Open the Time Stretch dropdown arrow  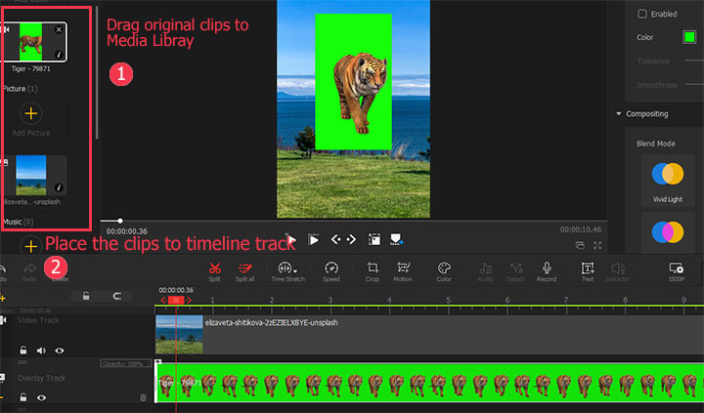tap(295, 270)
